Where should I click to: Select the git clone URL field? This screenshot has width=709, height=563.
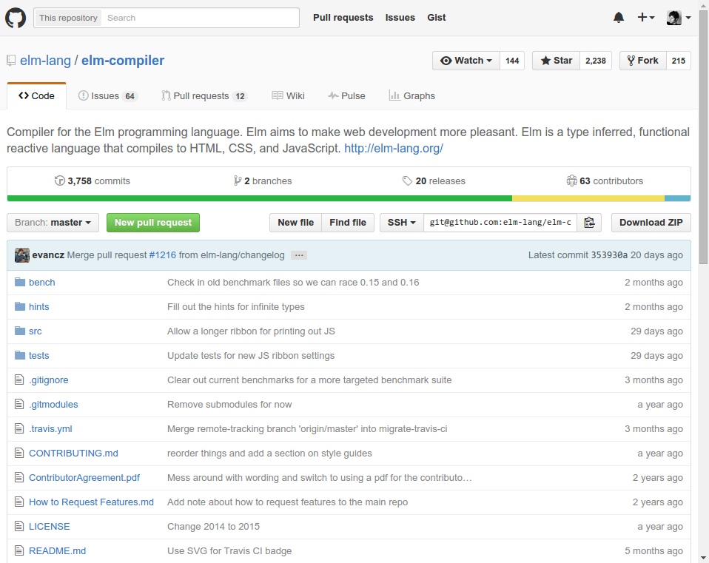(500, 223)
